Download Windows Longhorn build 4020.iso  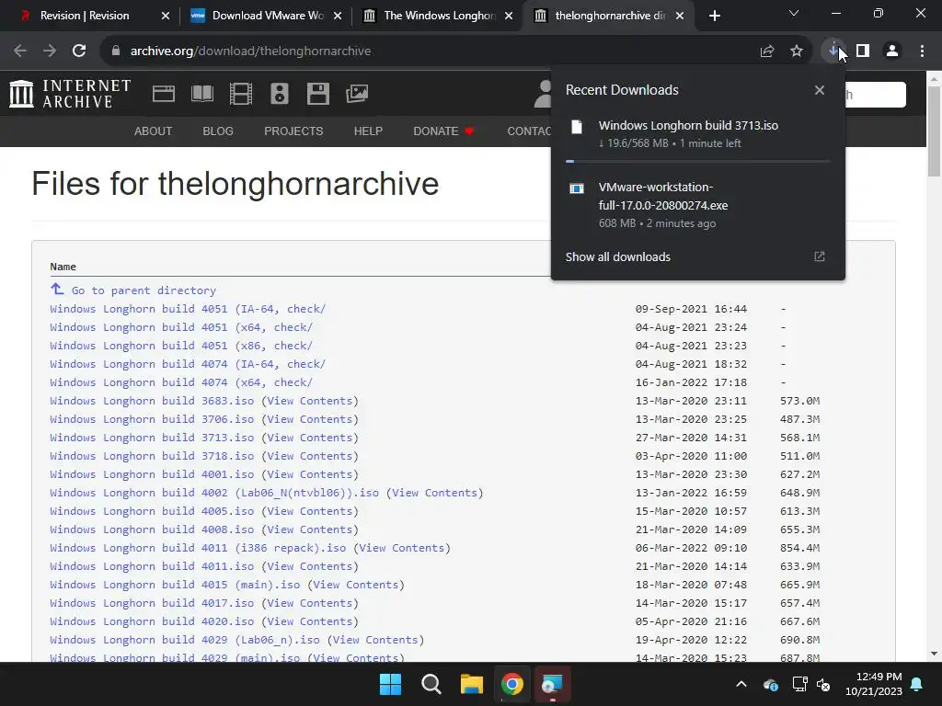click(x=152, y=621)
